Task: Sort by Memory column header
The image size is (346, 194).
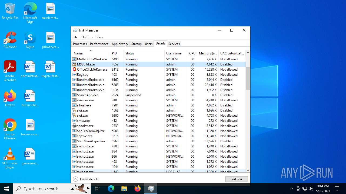Action: pyautogui.click(x=208, y=53)
